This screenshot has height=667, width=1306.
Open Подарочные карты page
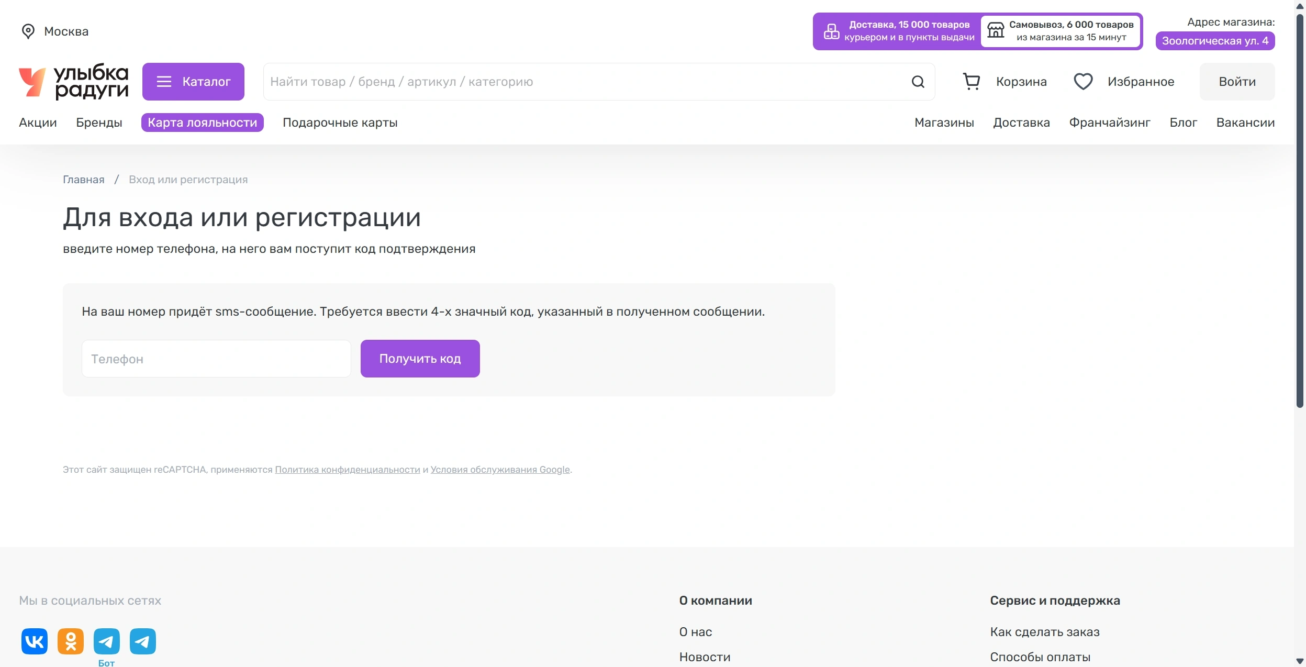tap(340, 123)
